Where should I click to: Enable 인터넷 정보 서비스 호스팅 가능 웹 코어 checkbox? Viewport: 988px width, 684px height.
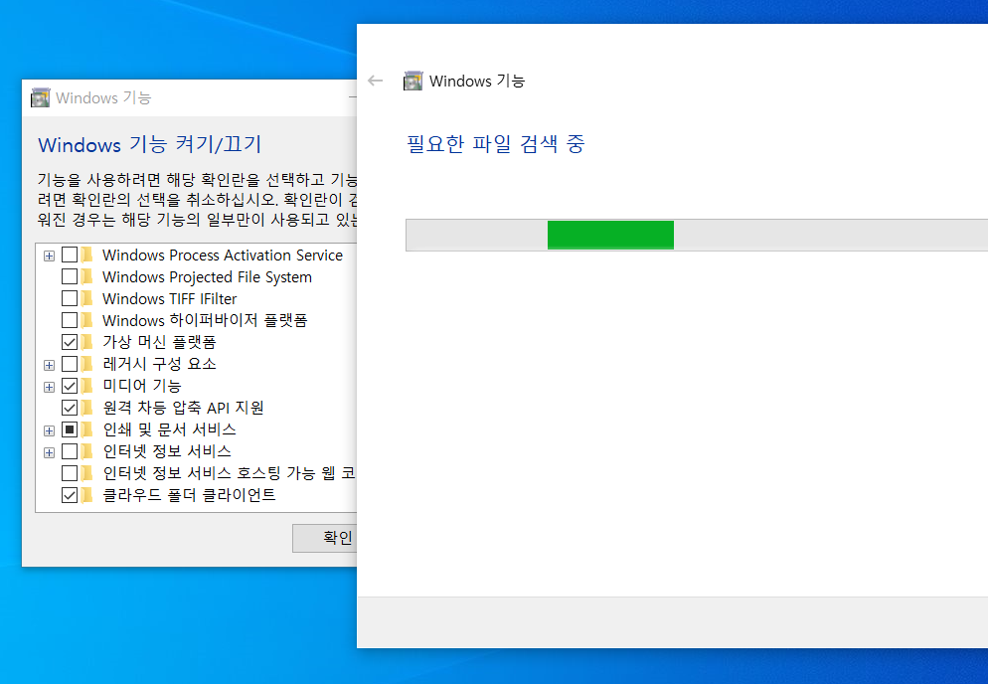coord(70,473)
